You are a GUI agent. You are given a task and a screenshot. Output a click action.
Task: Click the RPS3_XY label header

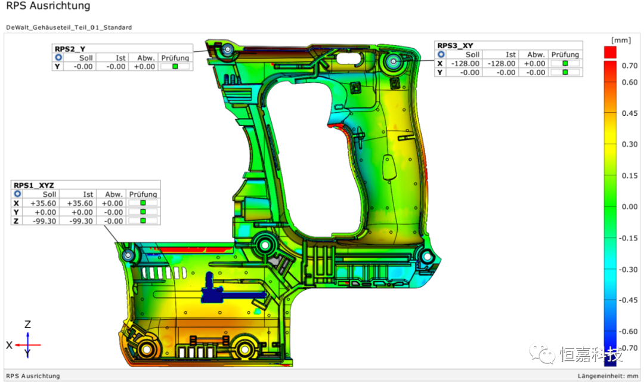coord(455,45)
